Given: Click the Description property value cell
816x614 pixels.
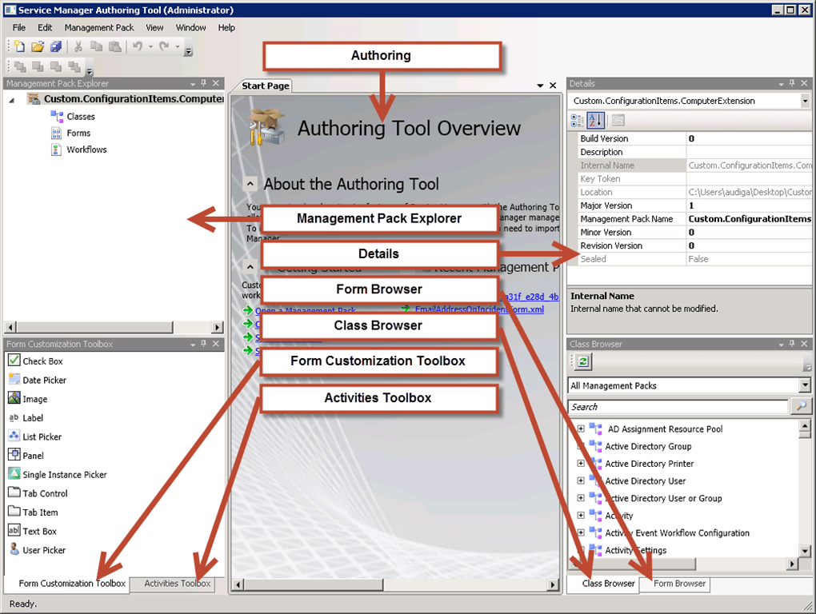Looking at the screenshot, I should pyautogui.click(x=748, y=152).
